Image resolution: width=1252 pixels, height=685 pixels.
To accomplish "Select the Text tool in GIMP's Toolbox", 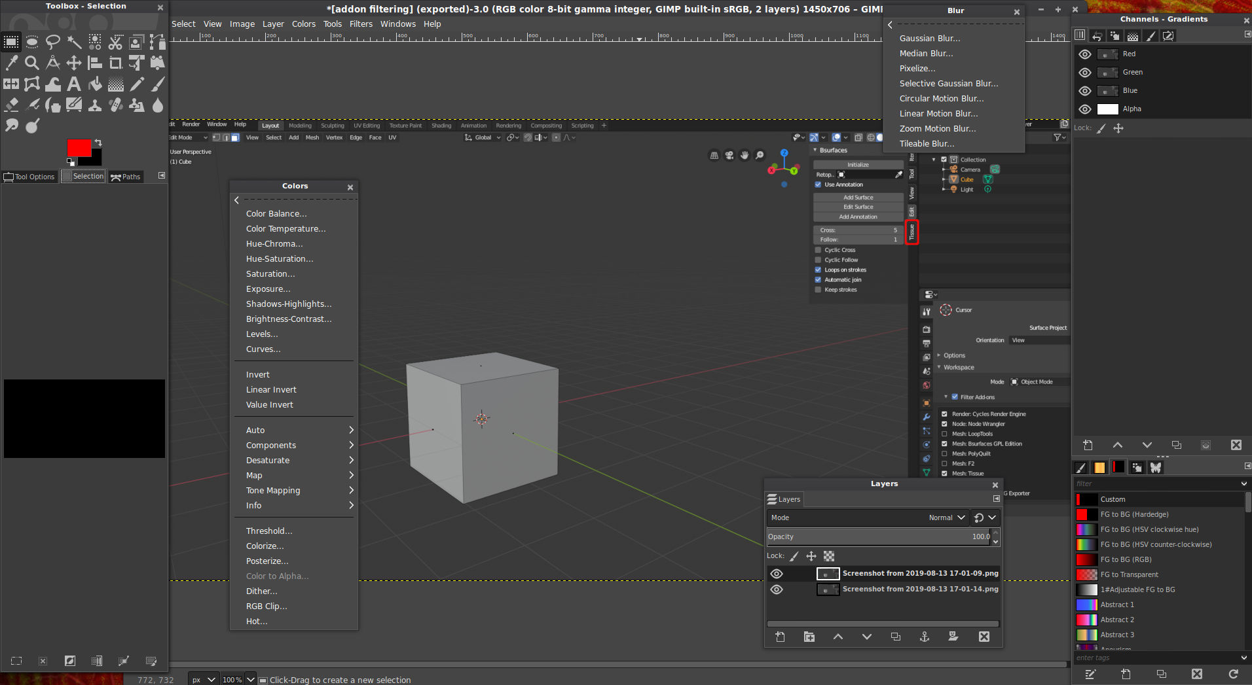I will (x=74, y=84).
